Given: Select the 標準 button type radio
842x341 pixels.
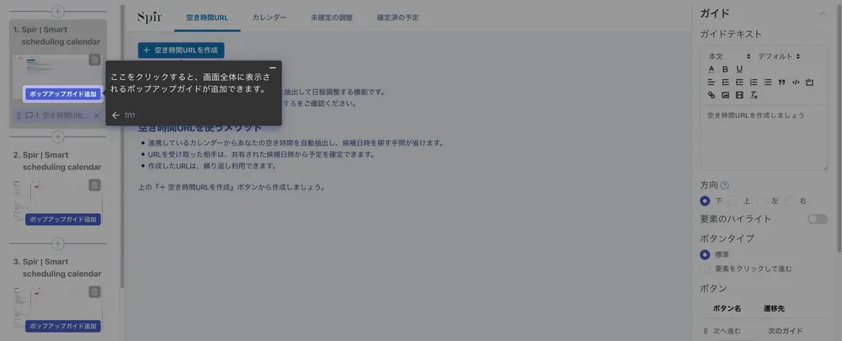Looking at the screenshot, I should (705, 254).
